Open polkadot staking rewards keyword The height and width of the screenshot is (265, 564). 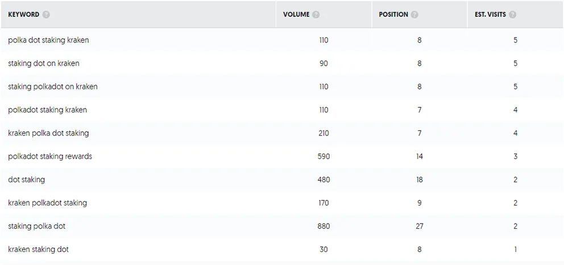pyautogui.click(x=50, y=157)
